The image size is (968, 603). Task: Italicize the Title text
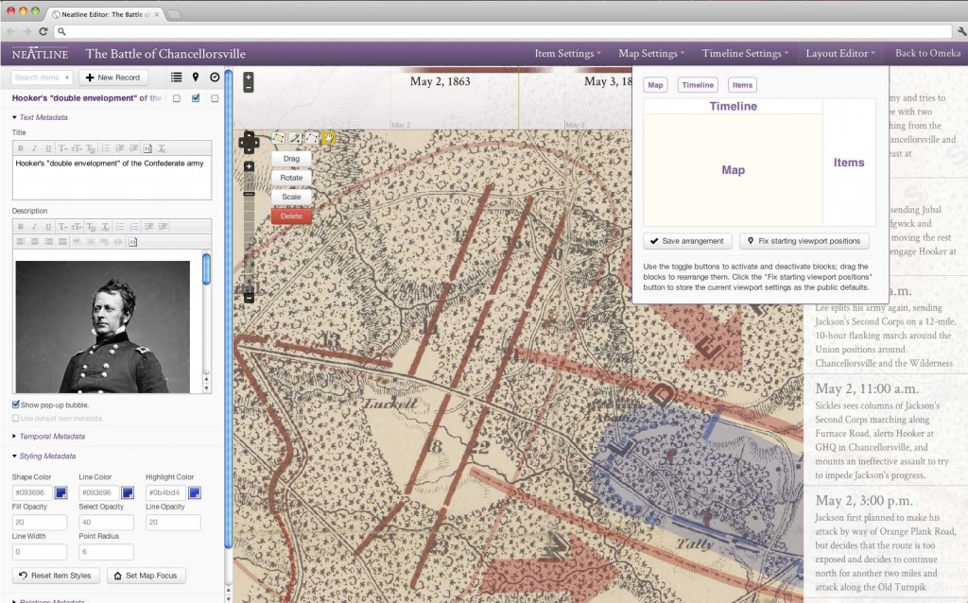tap(34, 148)
